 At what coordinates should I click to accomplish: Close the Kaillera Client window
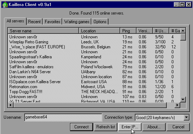188,5
